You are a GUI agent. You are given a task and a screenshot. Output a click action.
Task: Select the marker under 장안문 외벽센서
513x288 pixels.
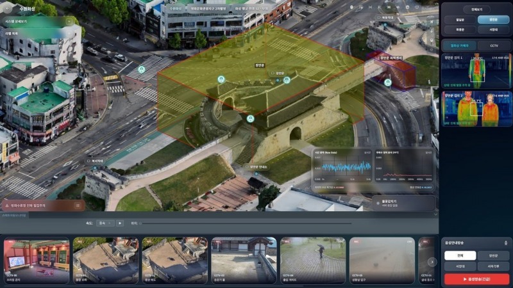pyautogui.click(x=388, y=83)
